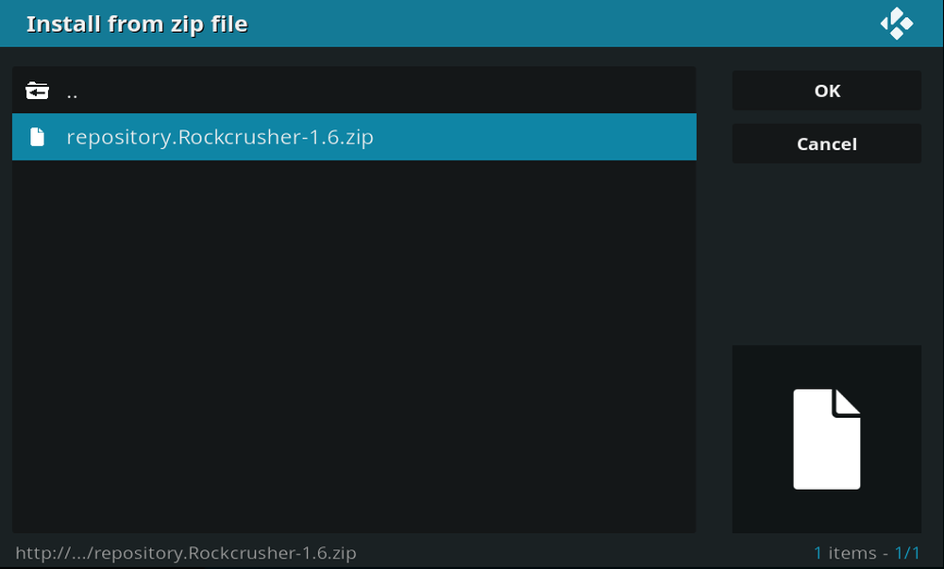Click the Kodi logo icon
Viewport: 944px width, 569px height.
coord(897,24)
